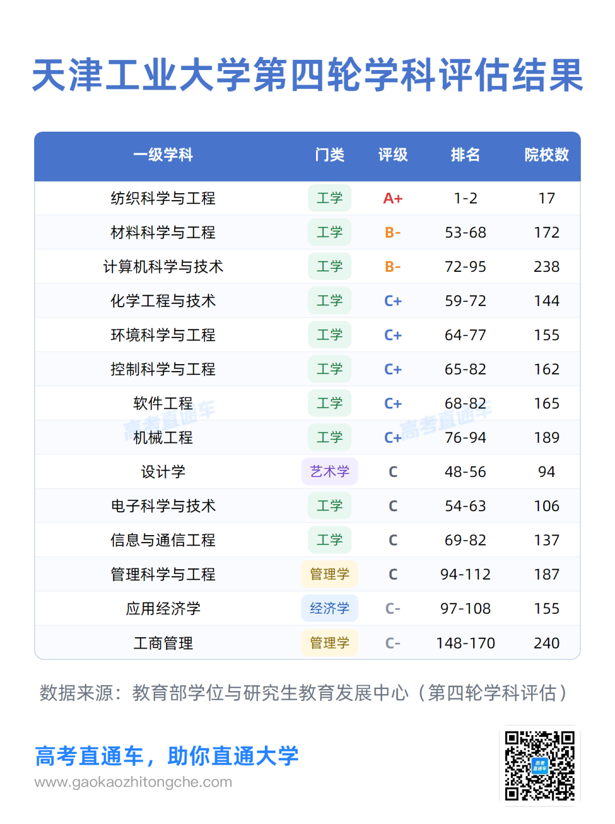Select the 管理科学与工程 subject cell
The image size is (615, 824).
pos(163,574)
